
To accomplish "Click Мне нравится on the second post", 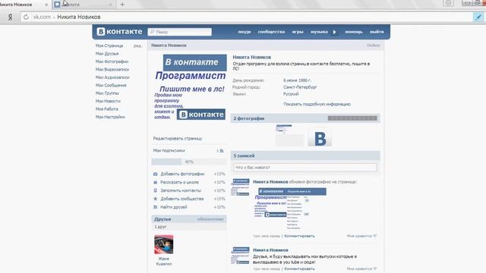I will tap(361, 269).
